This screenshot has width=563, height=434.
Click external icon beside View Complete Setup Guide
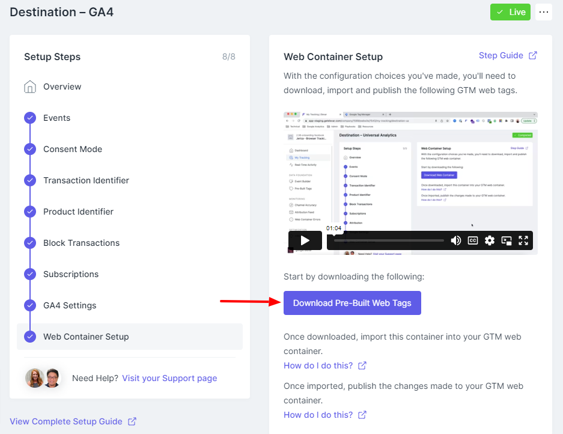click(x=132, y=421)
